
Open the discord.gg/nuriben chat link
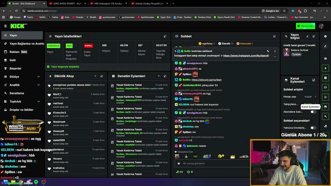(x=207, y=80)
